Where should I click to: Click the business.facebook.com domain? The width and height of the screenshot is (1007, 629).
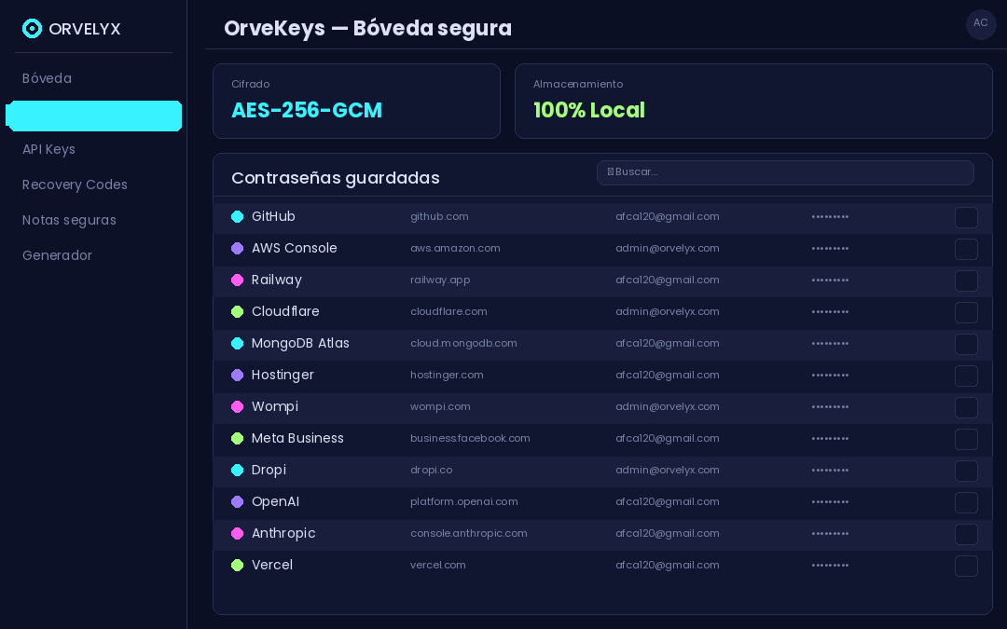point(470,438)
